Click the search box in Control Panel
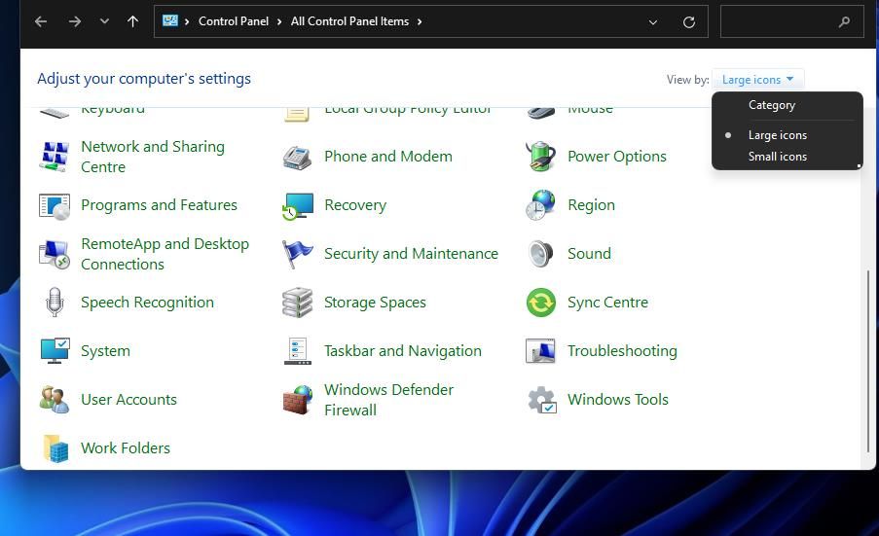The height and width of the screenshot is (536, 879). (791, 21)
